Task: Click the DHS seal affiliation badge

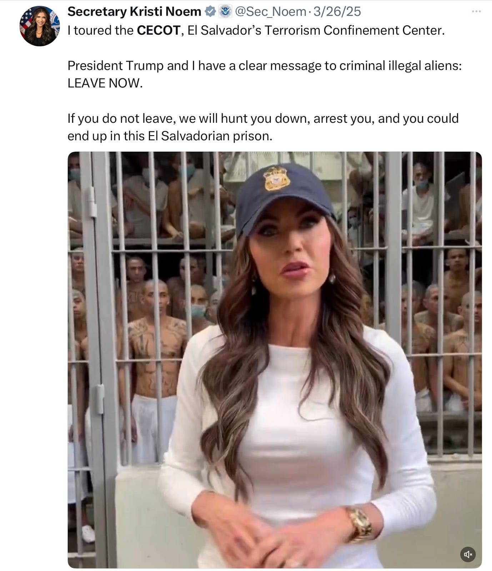Action: (225, 11)
